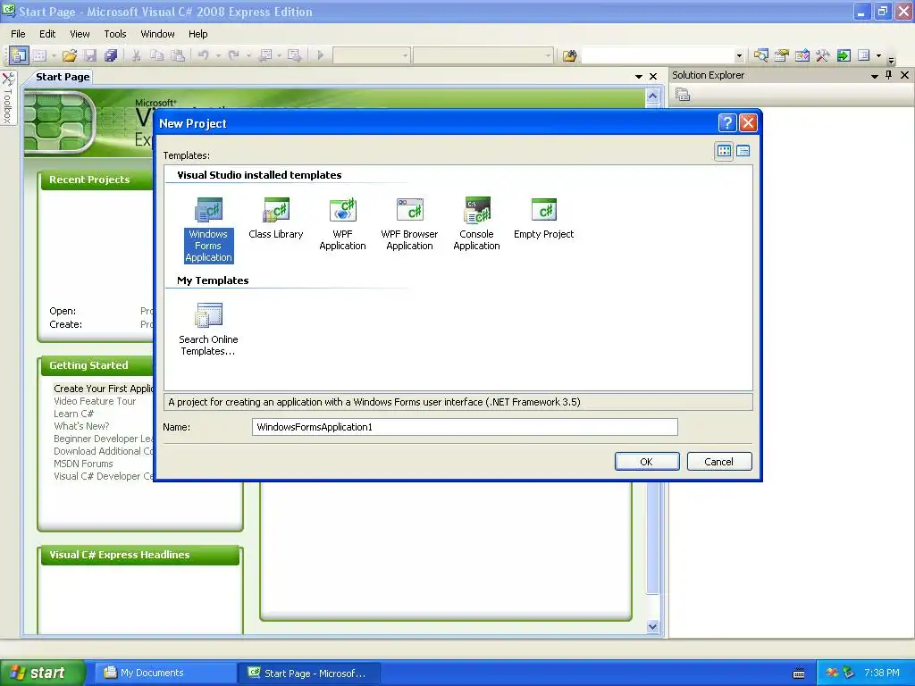
Task: Click the Solution Explorer toolbar icon
Action: click(761, 55)
